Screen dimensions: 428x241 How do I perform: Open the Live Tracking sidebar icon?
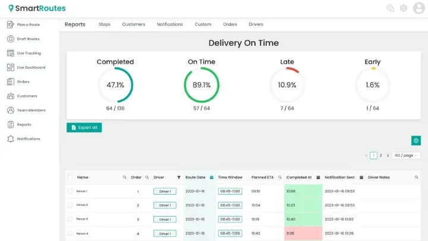(x=11, y=53)
